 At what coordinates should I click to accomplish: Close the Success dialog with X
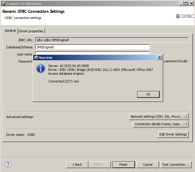pyautogui.click(x=159, y=58)
